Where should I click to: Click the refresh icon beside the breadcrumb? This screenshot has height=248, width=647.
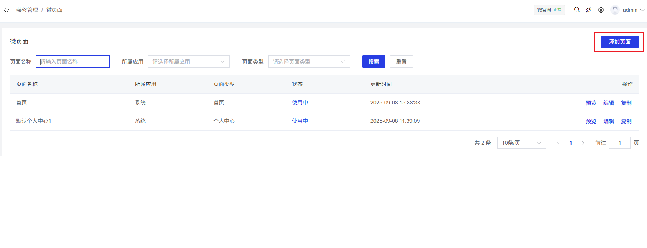pos(7,10)
